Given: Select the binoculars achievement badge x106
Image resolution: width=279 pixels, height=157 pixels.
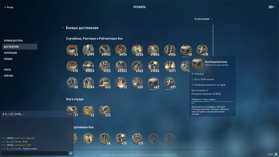Looking at the screenshot, I should [170, 50].
